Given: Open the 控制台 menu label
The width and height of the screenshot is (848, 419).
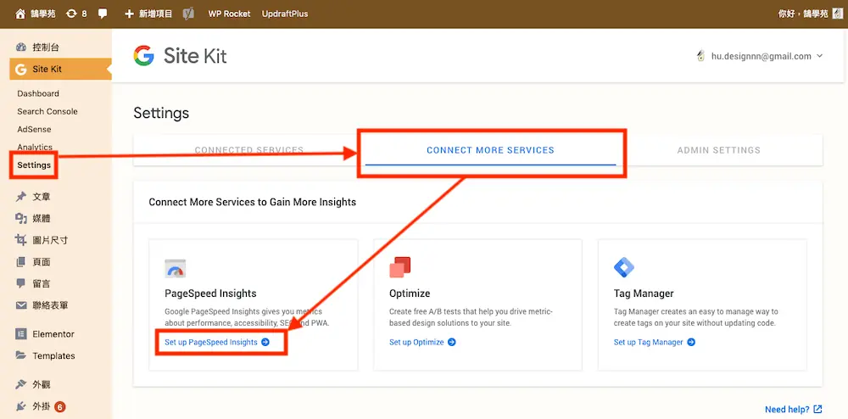Looking at the screenshot, I should (x=46, y=47).
